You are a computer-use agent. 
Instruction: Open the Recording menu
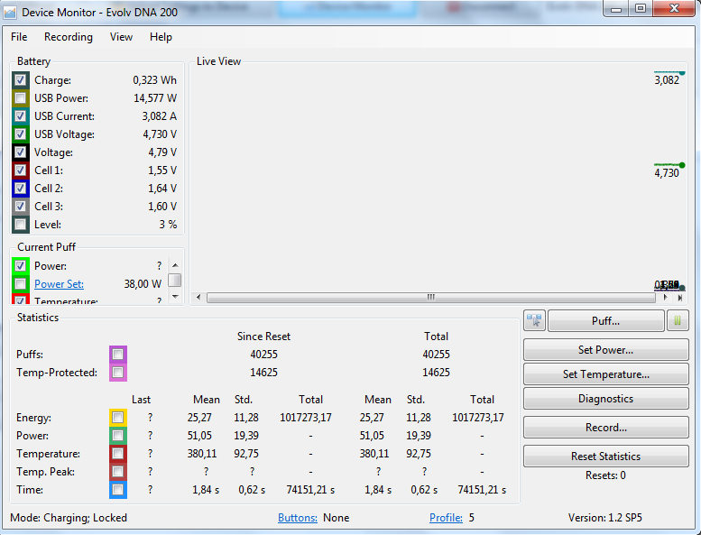click(69, 37)
